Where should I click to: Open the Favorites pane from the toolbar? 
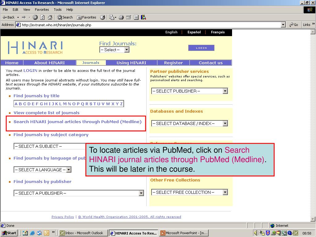(x=86, y=17)
